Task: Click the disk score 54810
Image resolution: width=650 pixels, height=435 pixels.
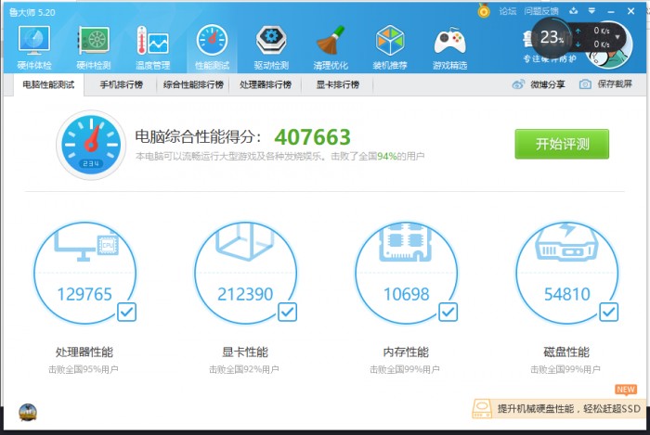Action: (566, 294)
